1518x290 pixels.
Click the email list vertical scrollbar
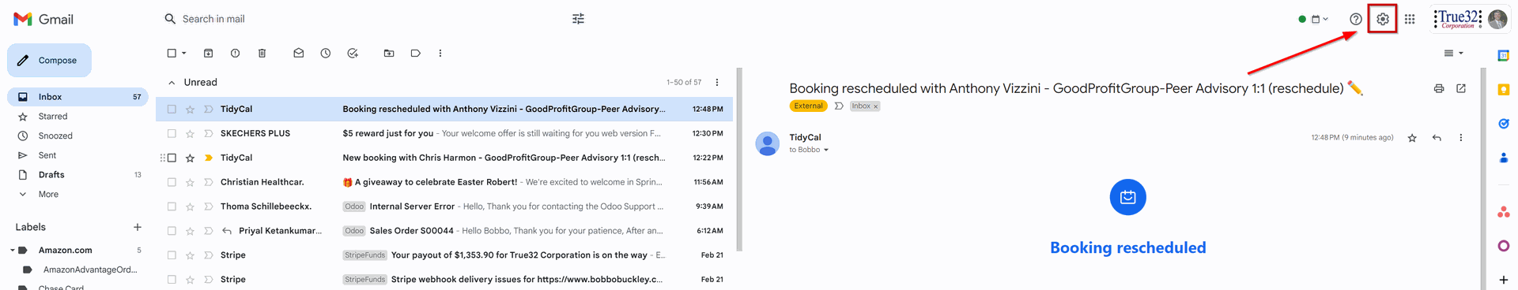tap(739, 159)
